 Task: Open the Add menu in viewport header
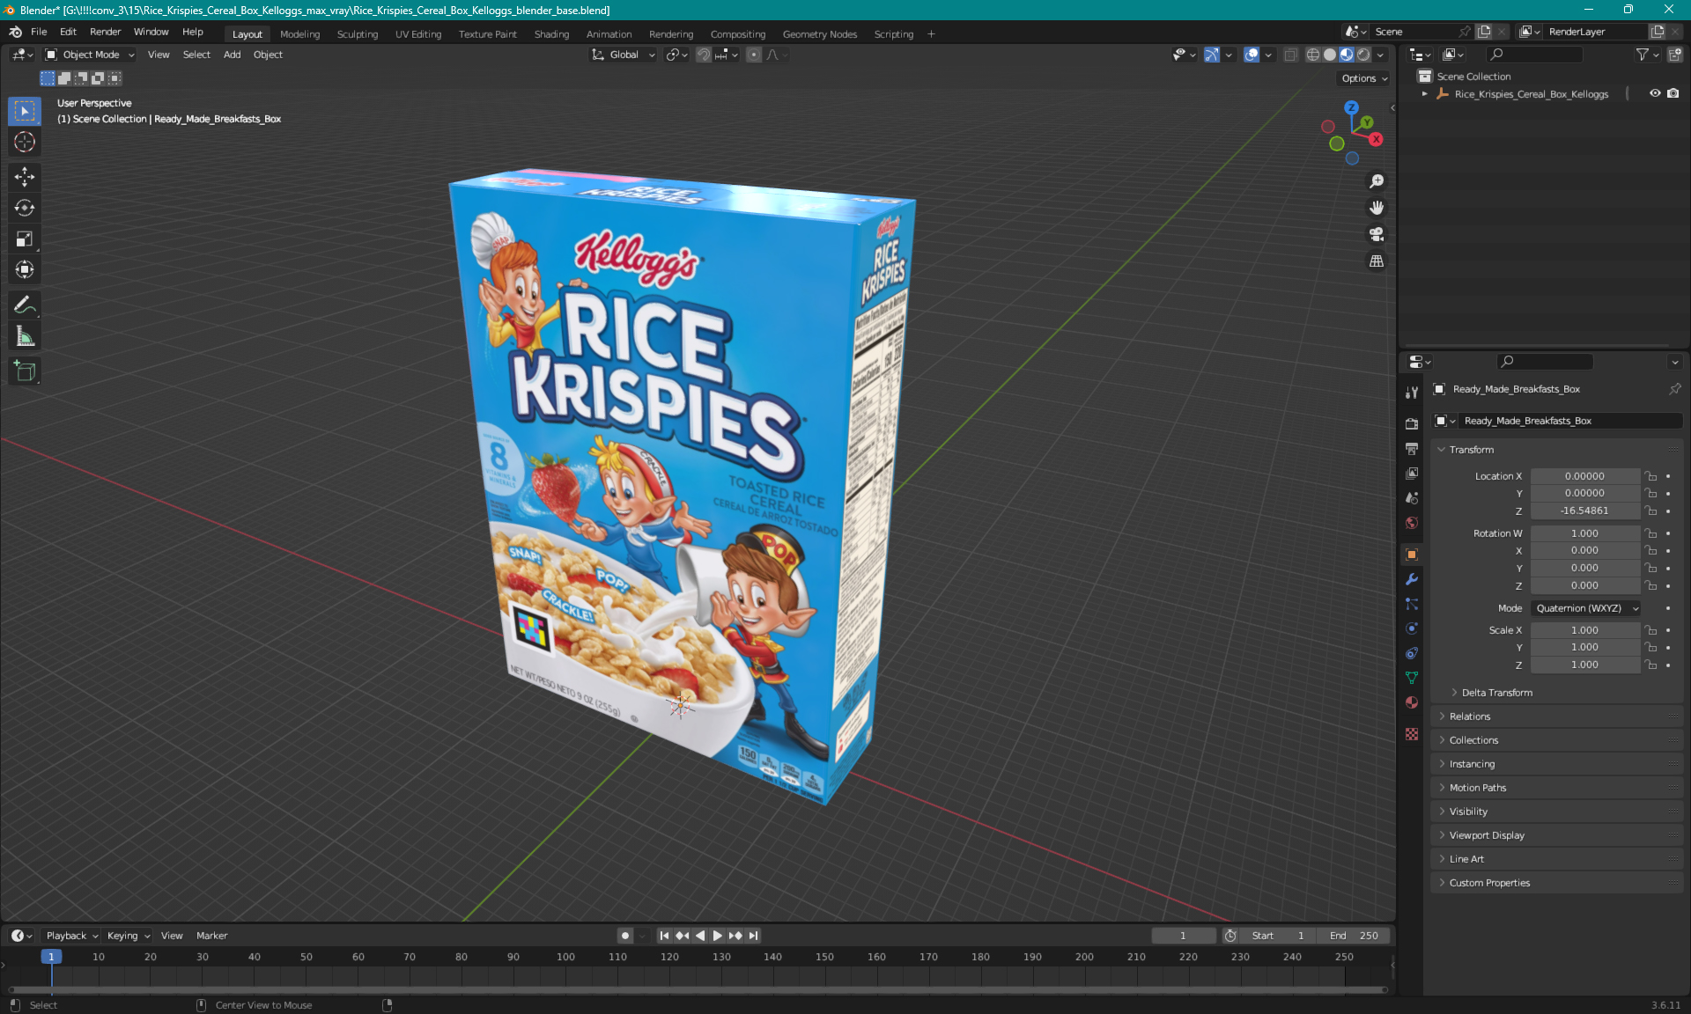232,55
